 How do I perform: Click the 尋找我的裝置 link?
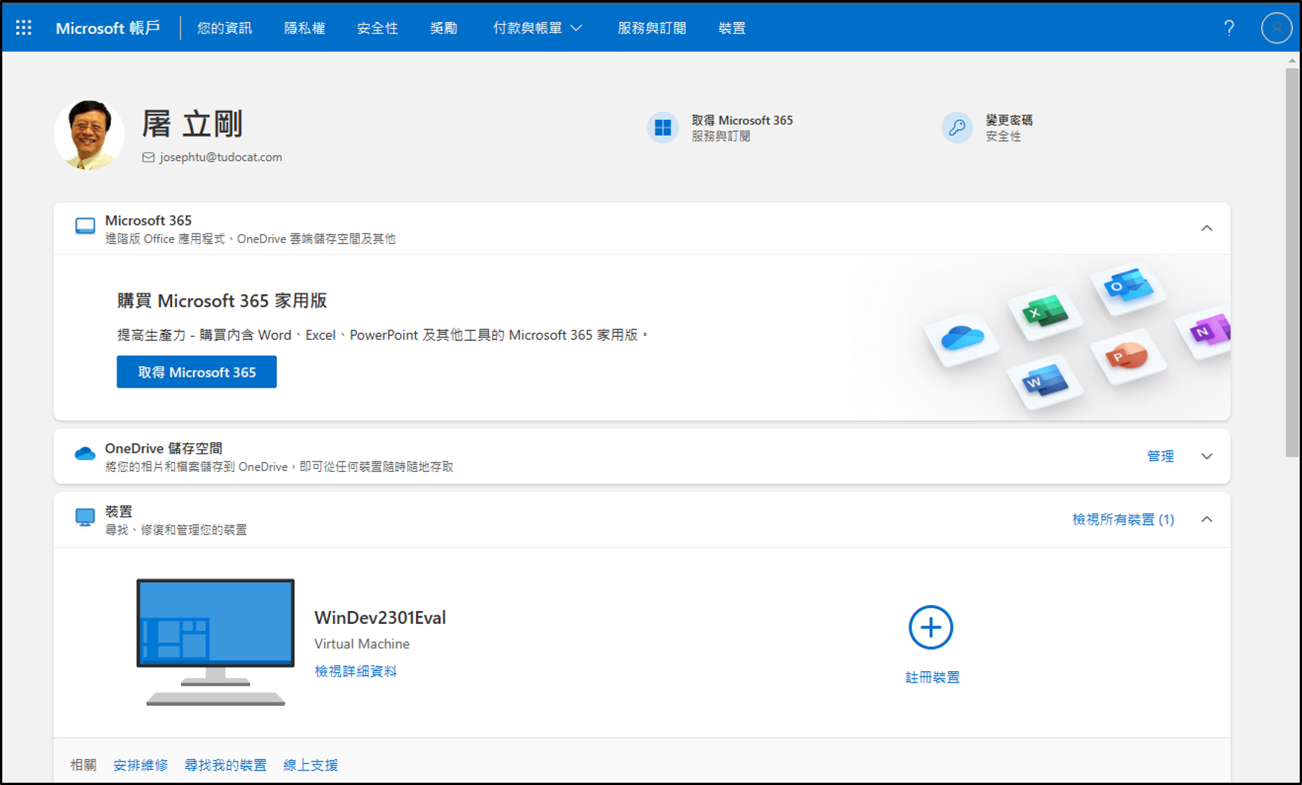(x=225, y=765)
